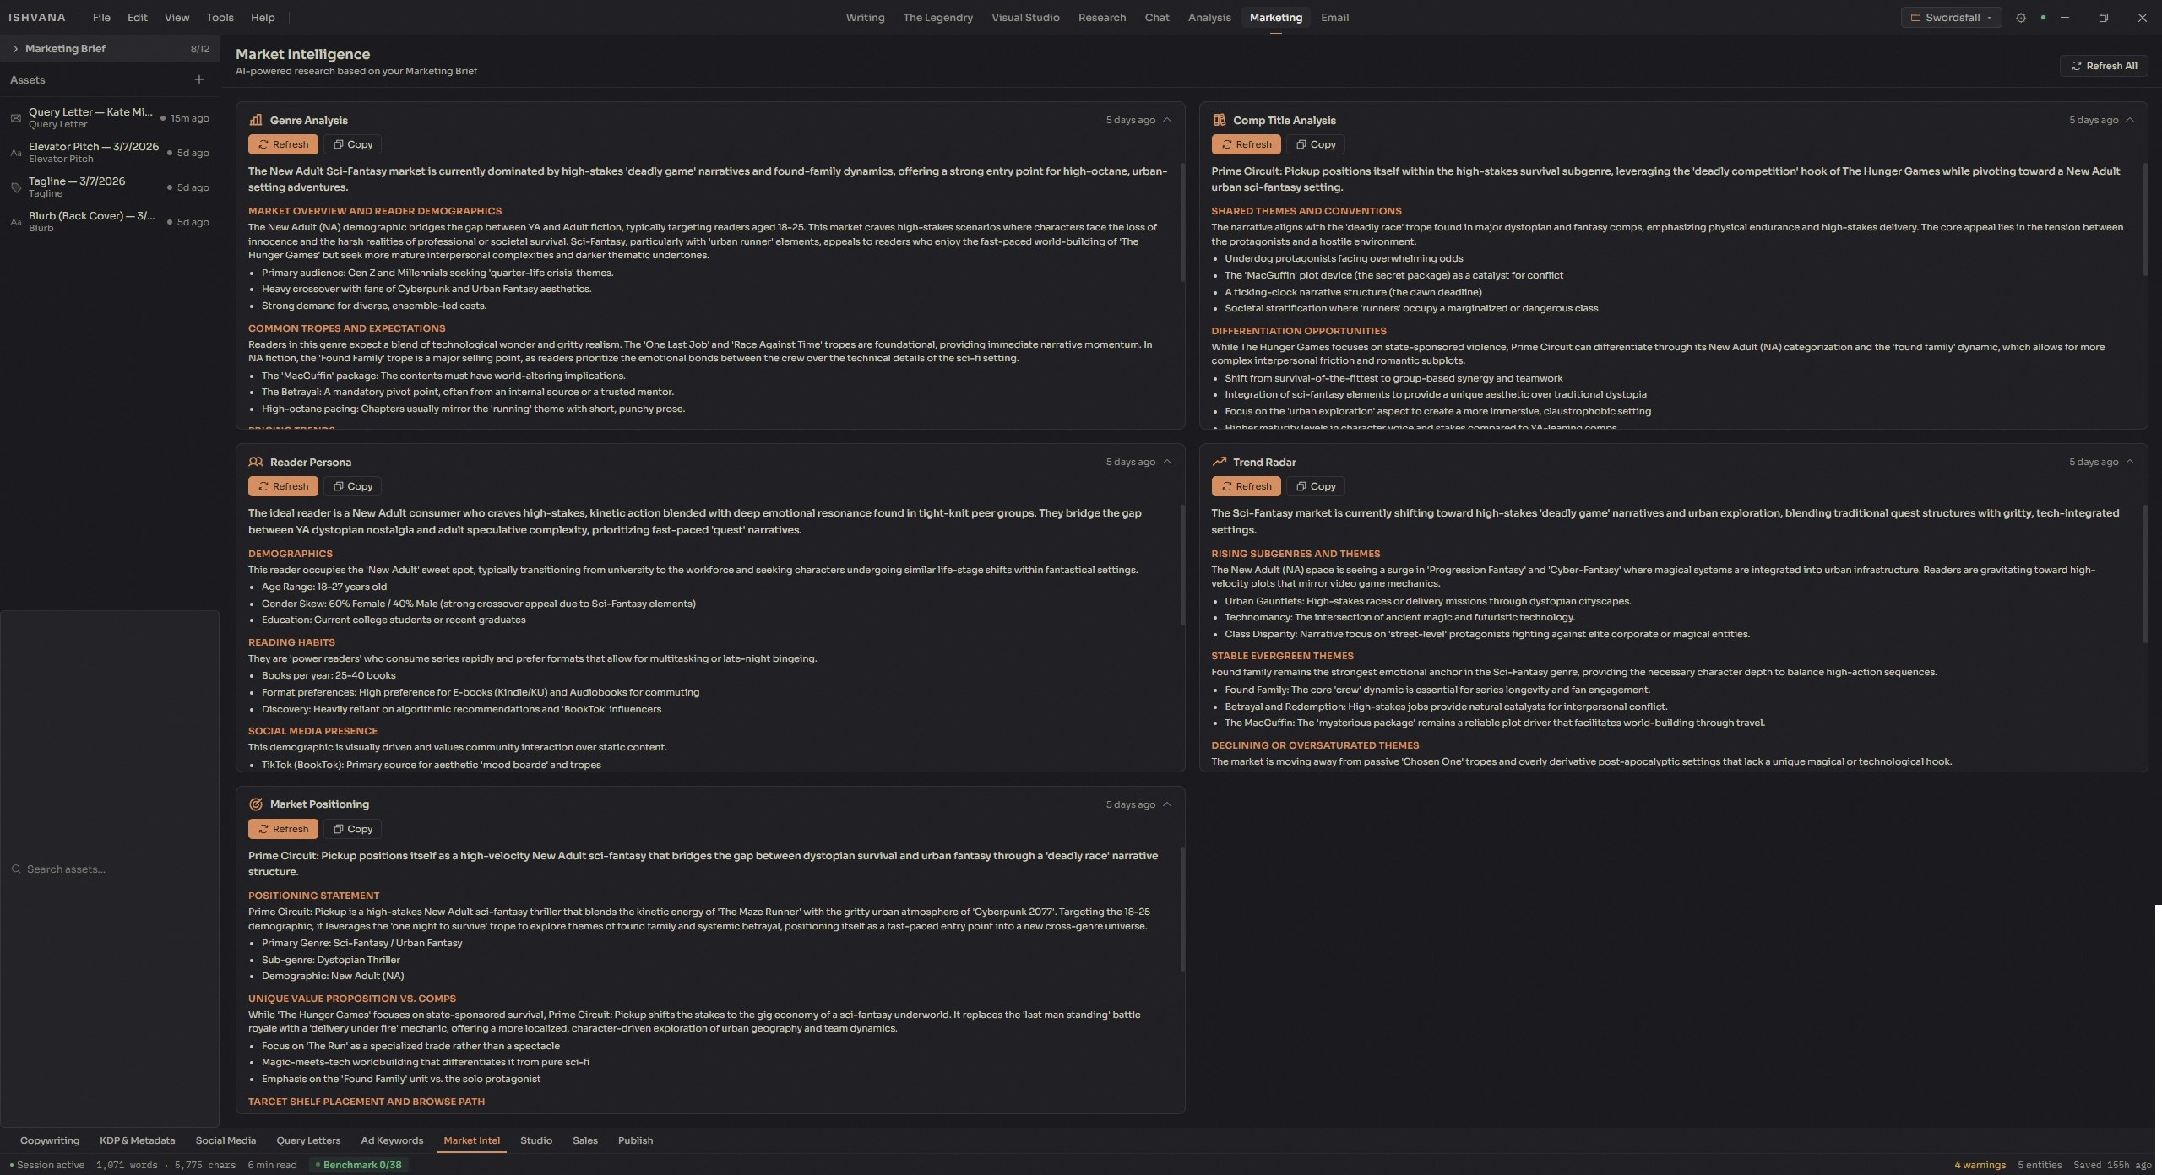Image resolution: width=2162 pixels, height=1175 pixels.
Task: Copy the Reader Persona content
Action: [x=353, y=486]
